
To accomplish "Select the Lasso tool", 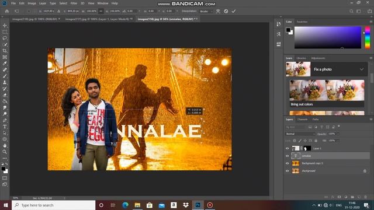I will tap(5, 38).
